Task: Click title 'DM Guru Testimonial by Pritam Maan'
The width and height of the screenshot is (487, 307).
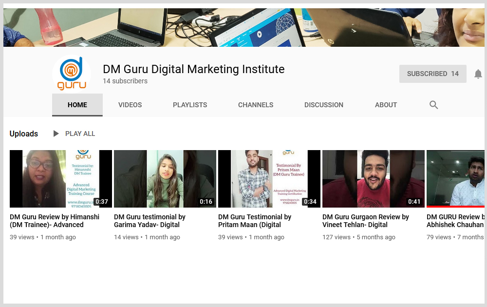Action: (255, 221)
